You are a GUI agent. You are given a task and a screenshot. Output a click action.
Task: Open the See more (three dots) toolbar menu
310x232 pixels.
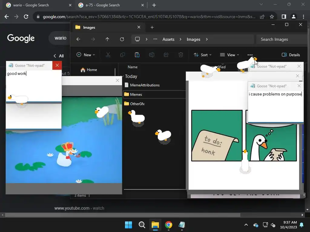click(250, 55)
